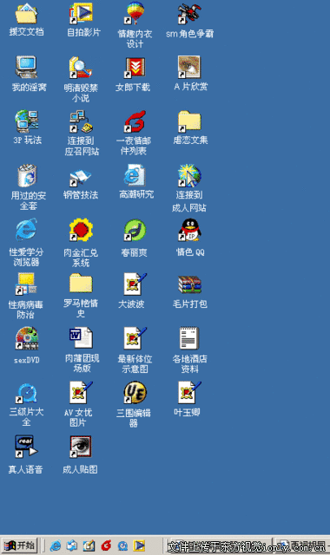Click the 开始 Start button
This screenshot has width=330, height=555.
click(x=19, y=545)
